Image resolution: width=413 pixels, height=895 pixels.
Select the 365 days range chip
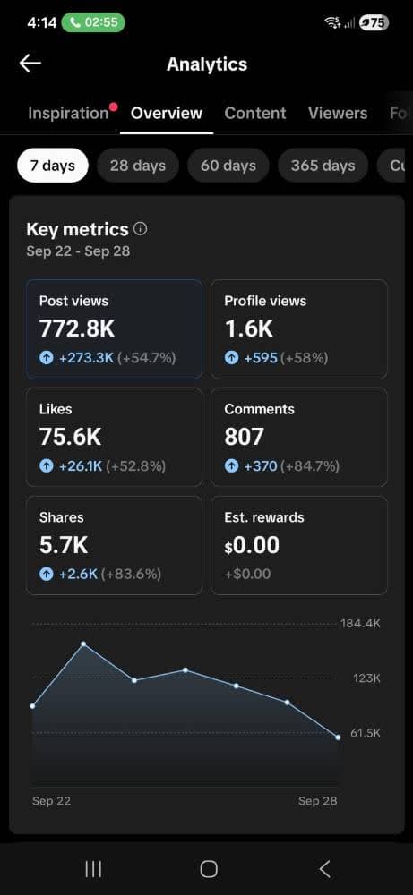click(x=323, y=166)
